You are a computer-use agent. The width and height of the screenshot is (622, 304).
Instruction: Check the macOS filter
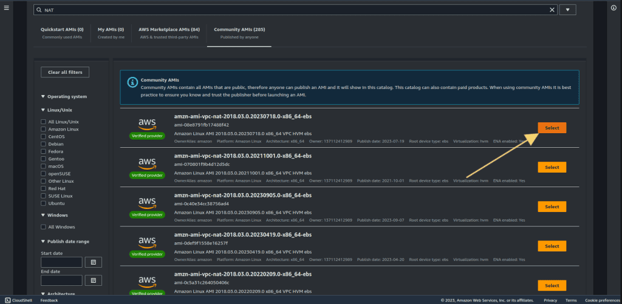[x=43, y=166]
